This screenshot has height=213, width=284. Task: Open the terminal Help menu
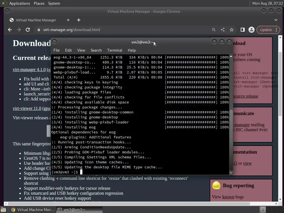point(132,50)
